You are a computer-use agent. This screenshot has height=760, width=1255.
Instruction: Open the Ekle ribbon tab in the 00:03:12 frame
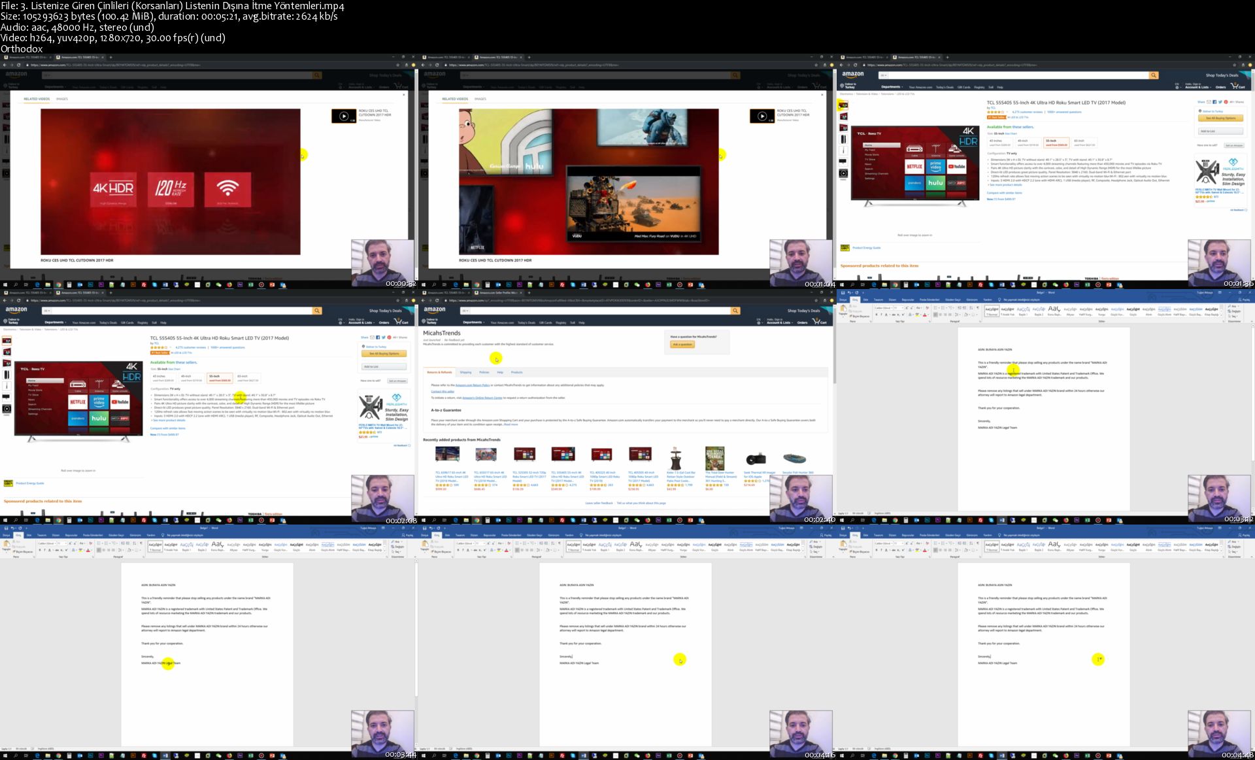click(865, 300)
